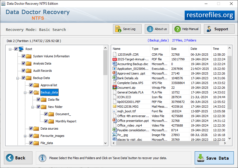Click Excel icon of Bank Details.xls
This screenshot has width=238, height=168.
pyautogui.click(x=115, y=78)
